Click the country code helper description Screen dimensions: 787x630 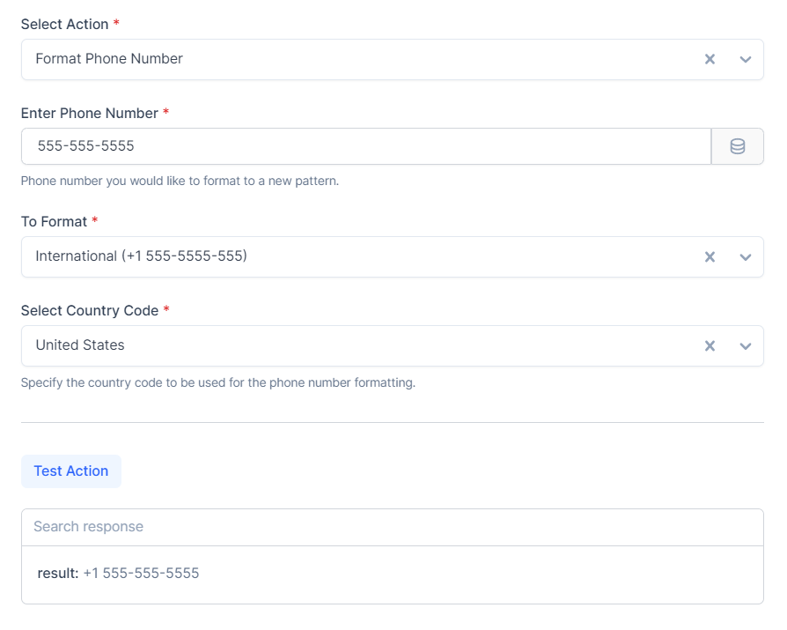click(x=217, y=383)
